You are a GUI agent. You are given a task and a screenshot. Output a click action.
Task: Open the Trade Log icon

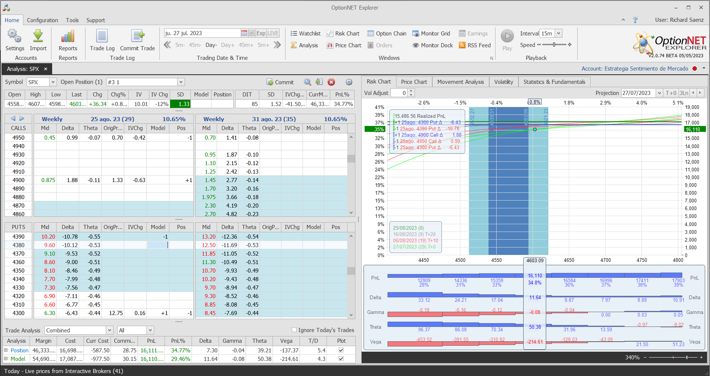(x=102, y=37)
